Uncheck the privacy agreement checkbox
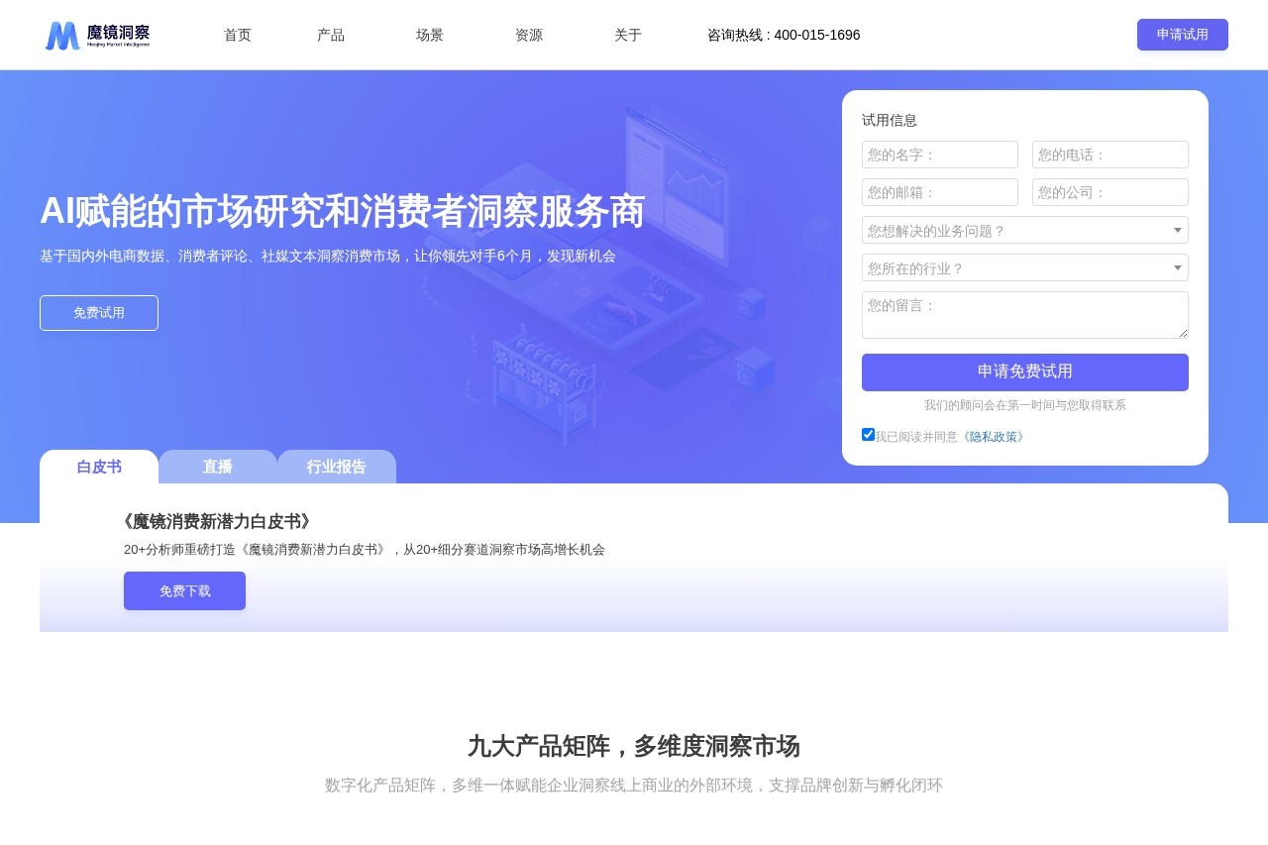This screenshot has height=845, width=1268. click(868, 434)
